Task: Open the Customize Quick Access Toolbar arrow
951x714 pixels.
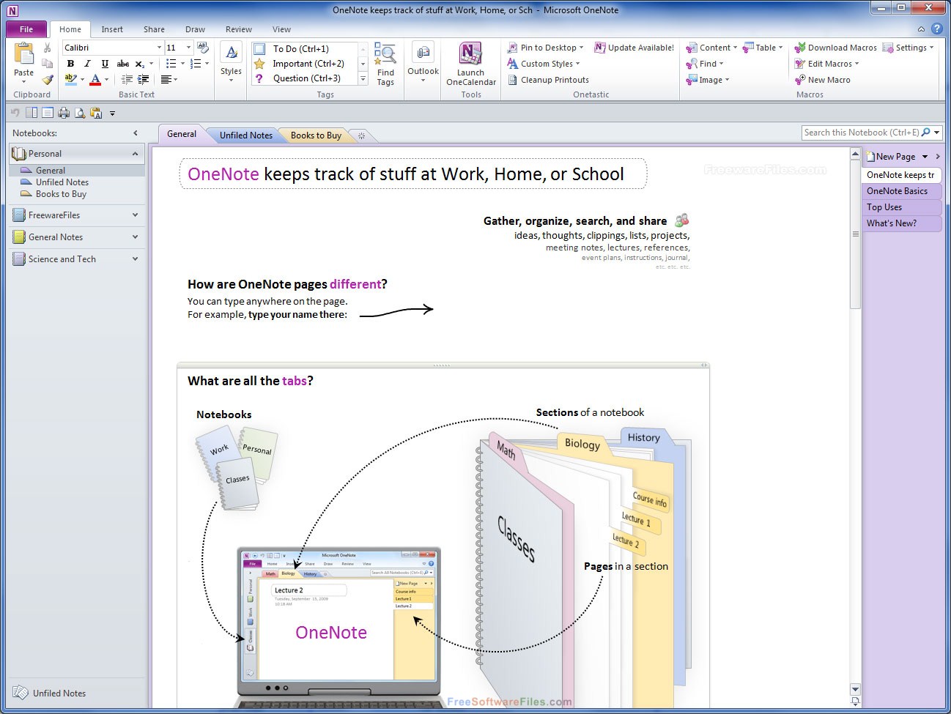Action: [112, 114]
